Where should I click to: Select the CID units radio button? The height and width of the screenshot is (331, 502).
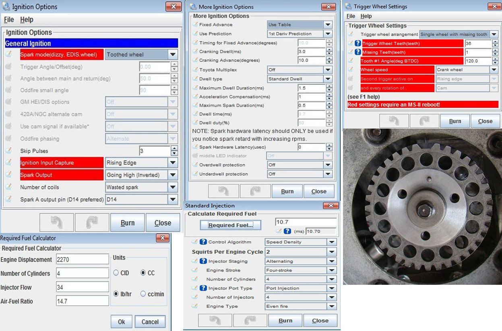coord(116,273)
